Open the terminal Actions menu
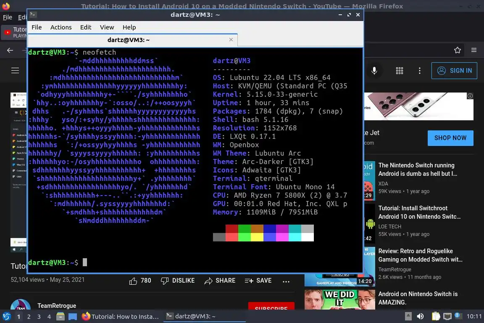484x323 pixels. (61, 27)
